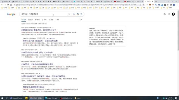Open the taskbar clock and date

(171, 98)
